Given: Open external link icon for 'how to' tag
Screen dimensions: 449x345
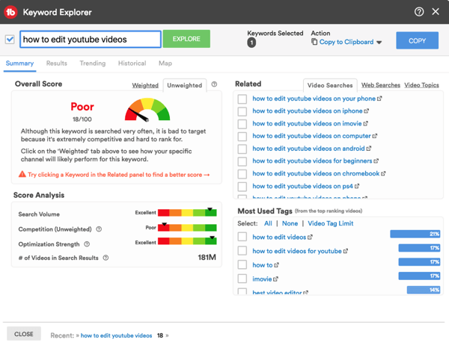Looking at the screenshot, I should coord(276,265).
